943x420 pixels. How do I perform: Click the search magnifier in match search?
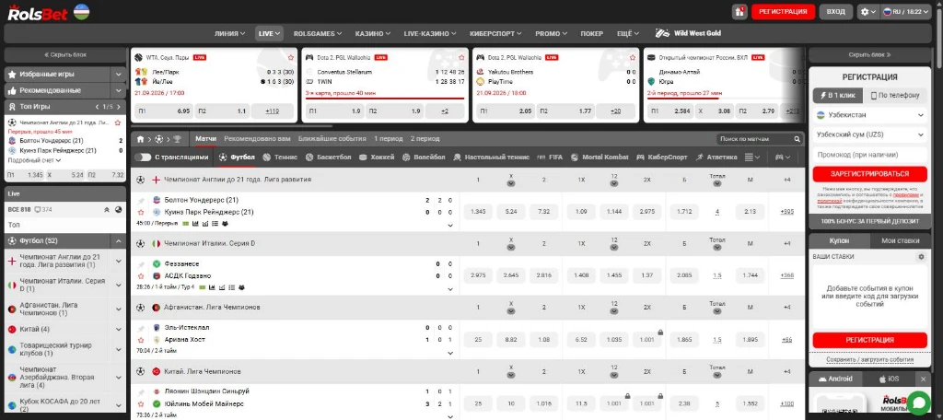tap(797, 139)
